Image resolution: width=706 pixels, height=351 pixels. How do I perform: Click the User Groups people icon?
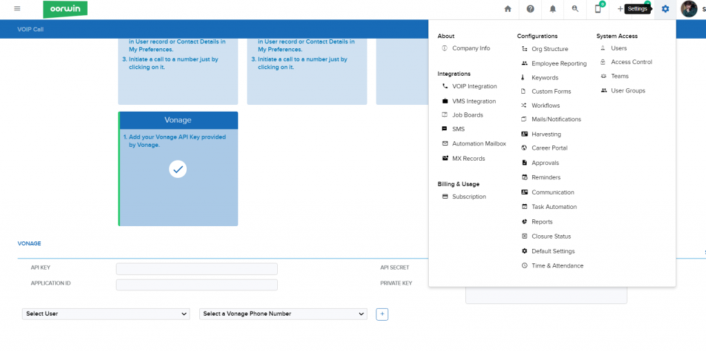tap(604, 90)
